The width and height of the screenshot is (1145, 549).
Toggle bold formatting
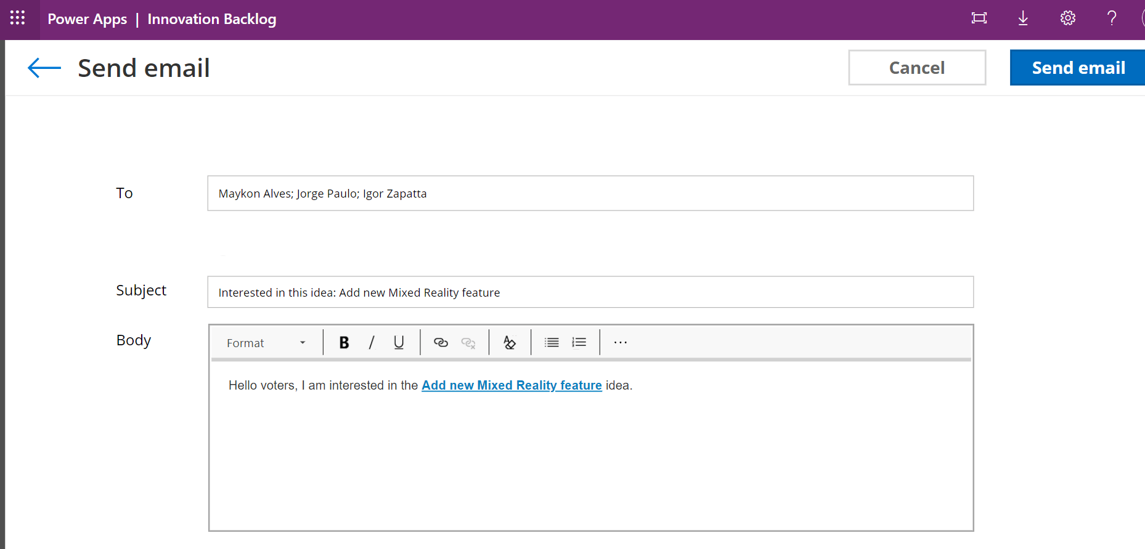click(x=344, y=343)
